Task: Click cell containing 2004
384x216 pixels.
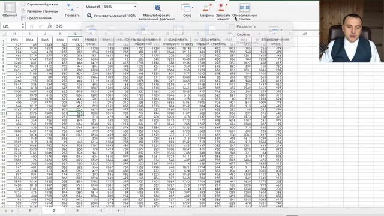Action: [x=29, y=40]
